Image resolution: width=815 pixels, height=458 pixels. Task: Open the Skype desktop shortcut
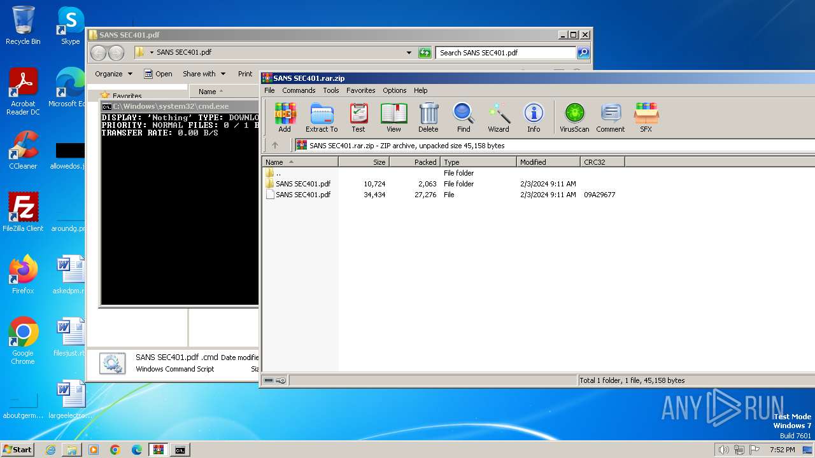(x=71, y=25)
